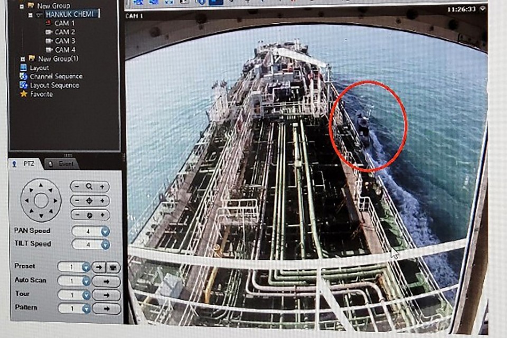Image resolution: width=507 pixels, height=338 pixels.
Task: Tilt camera down with PTZ arrow
Action: [x=41, y=216]
